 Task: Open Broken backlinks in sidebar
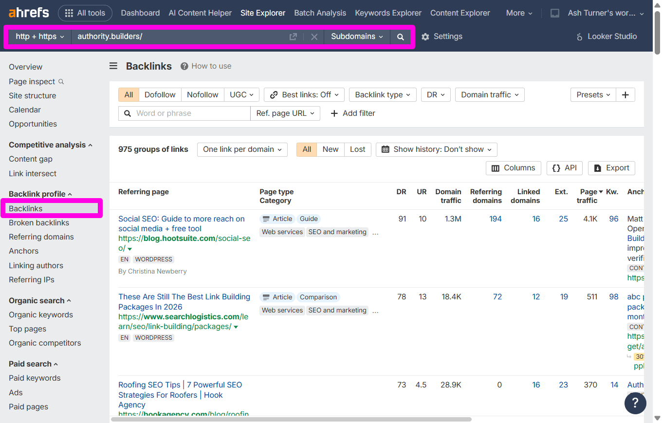tap(39, 223)
